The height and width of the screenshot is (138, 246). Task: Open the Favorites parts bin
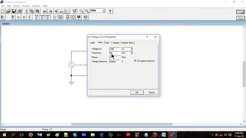tap(3, 17)
